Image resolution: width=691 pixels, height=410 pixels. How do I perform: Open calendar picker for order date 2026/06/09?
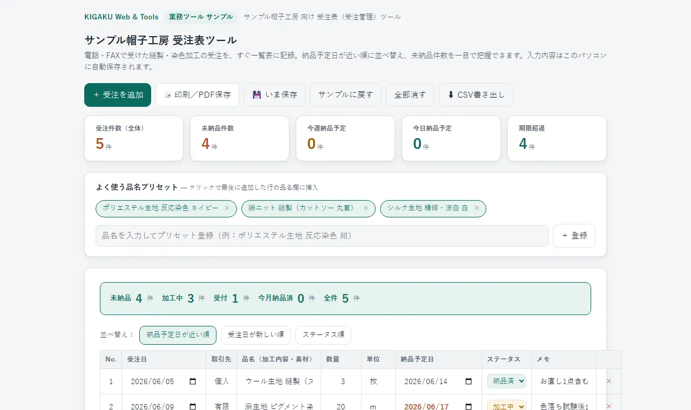(x=193, y=406)
